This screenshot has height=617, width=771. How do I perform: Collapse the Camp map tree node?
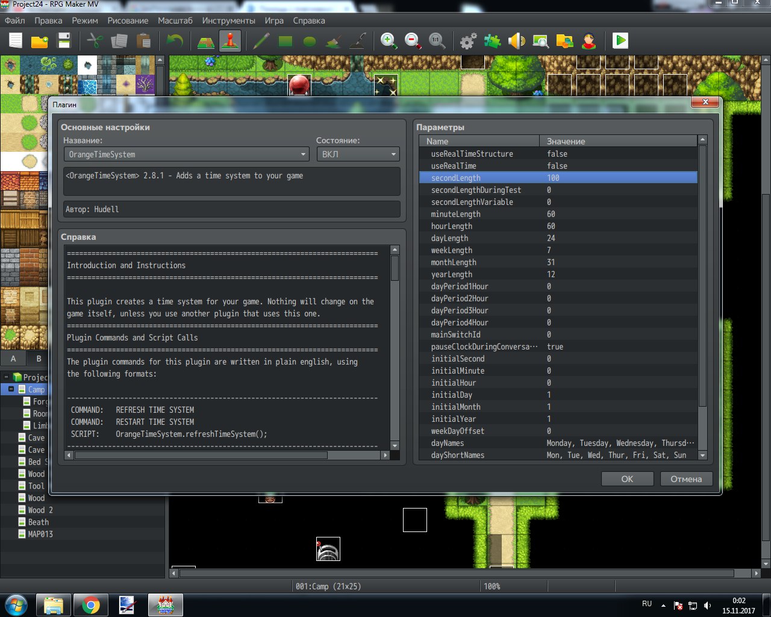(11, 389)
